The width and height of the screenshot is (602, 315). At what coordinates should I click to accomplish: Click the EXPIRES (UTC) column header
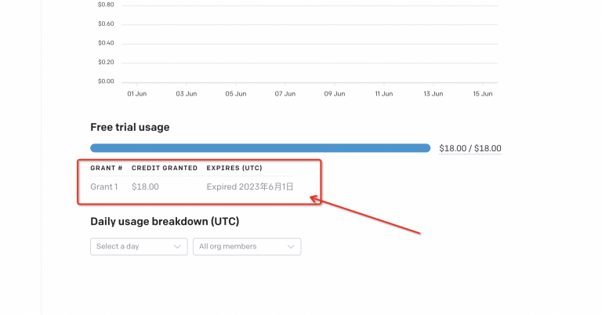click(234, 168)
